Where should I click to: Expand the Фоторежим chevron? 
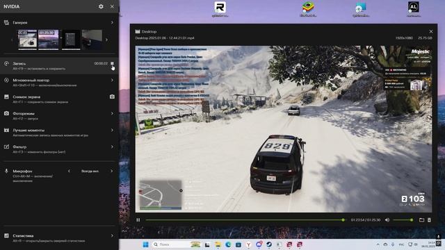pos(112,113)
